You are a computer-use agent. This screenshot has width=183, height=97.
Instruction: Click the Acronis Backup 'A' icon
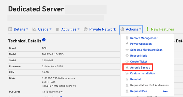(127, 67)
